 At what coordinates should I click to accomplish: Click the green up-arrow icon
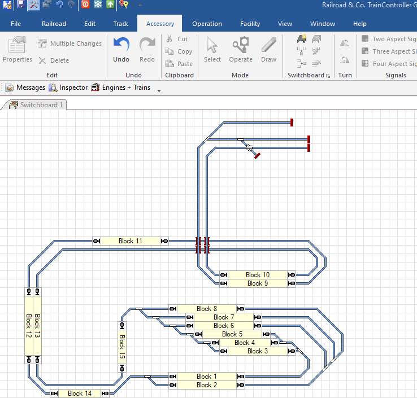tap(110, 5)
